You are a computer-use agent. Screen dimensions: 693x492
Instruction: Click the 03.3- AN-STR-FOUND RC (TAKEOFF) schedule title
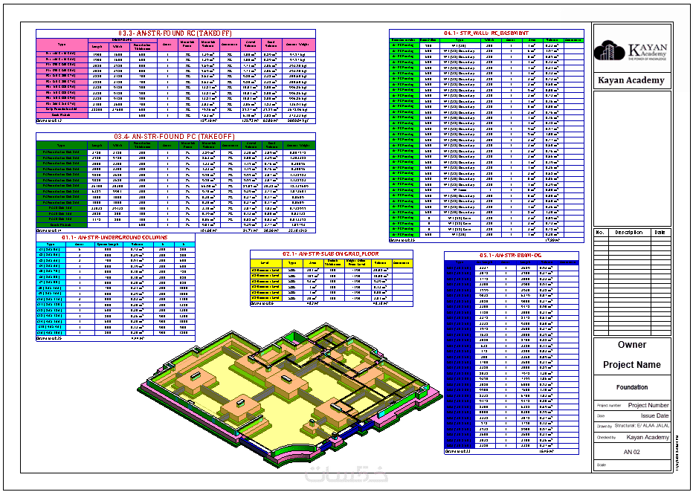[x=175, y=33]
